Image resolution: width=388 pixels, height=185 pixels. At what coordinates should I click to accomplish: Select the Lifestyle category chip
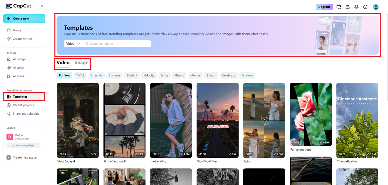97,75
